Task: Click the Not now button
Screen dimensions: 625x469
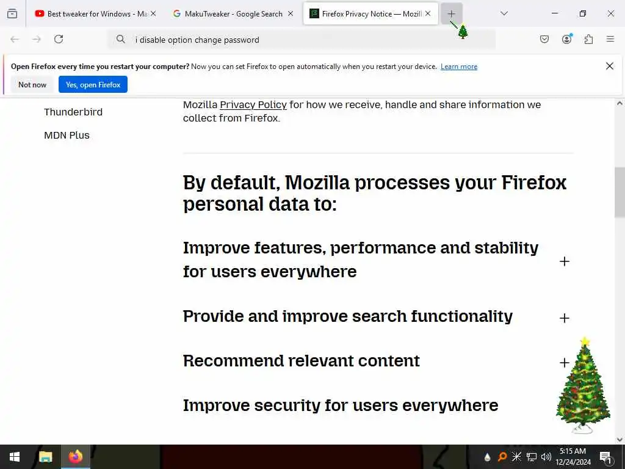Action: tap(32, 84)
